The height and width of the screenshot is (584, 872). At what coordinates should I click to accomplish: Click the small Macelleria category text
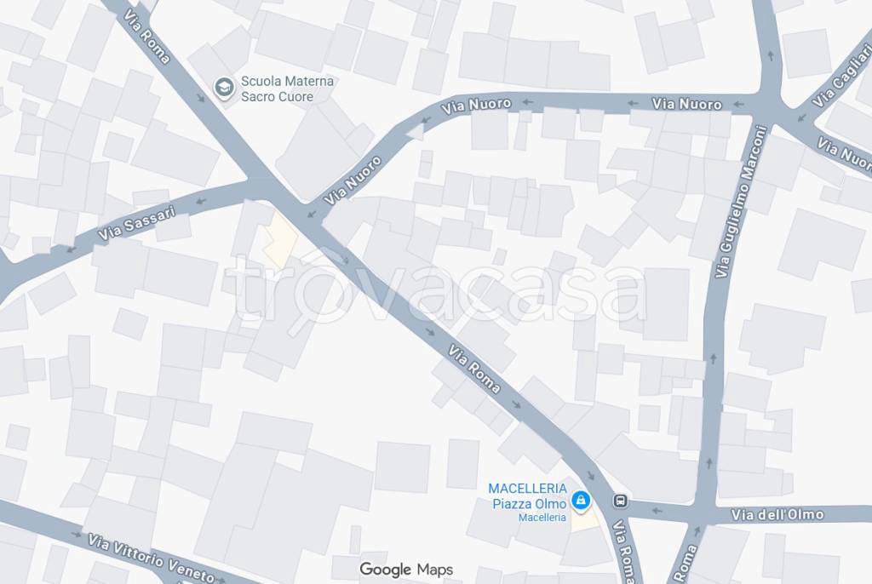[542, 518]
